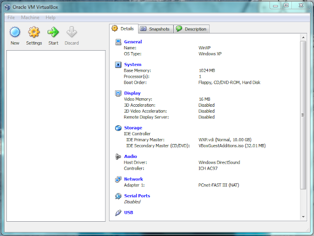Click the Audio section speaker icon
Viewport: 314px width, 236px height.
(x=118, y=156)
